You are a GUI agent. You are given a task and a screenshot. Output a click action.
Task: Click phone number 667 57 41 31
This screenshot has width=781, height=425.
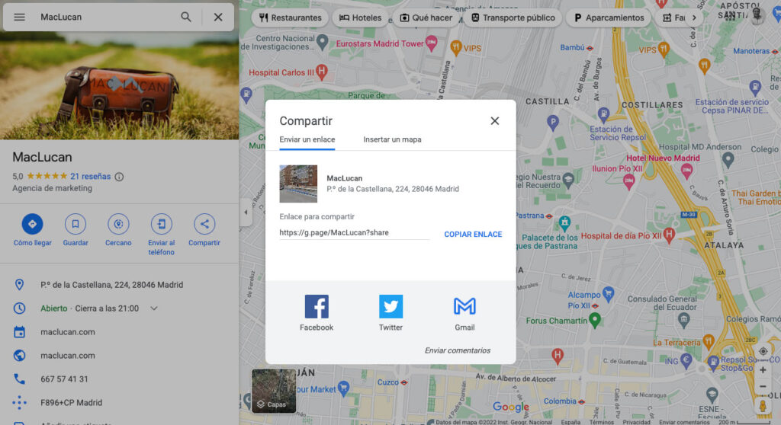(64, 379)
